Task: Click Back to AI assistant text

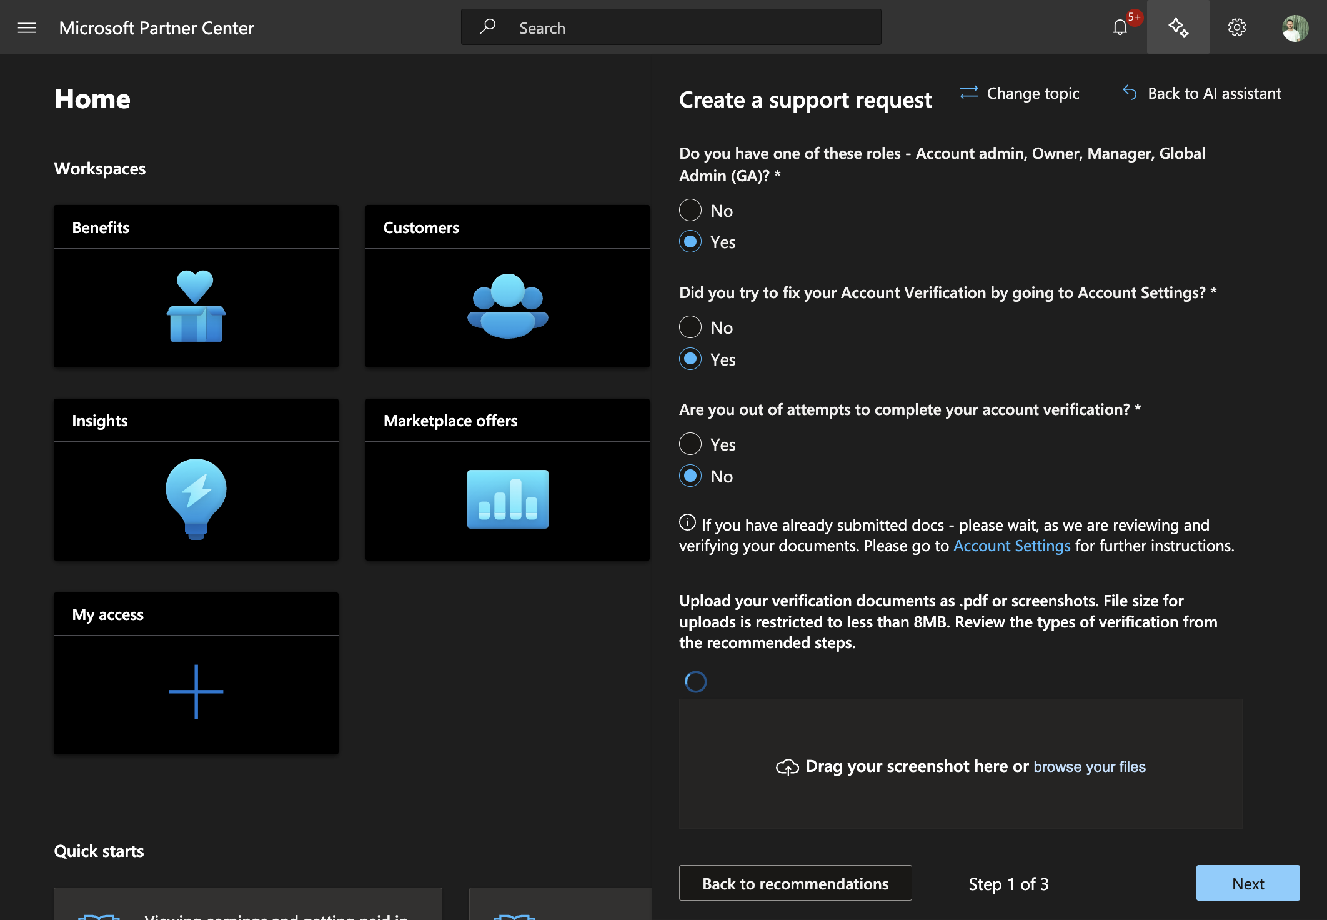Action: pyautogui.click(x=1214, y=93)
